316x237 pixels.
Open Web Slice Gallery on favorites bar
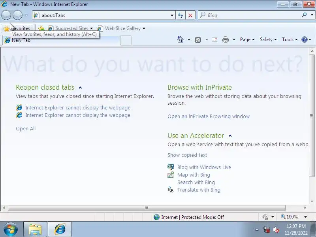[121, 28]
